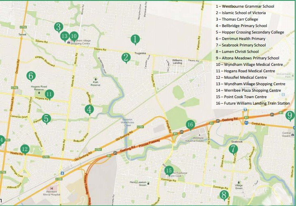Screen dimensions: 296x206
Task: Select marker 11 on Hogans Rd
Action: (49, 95)
